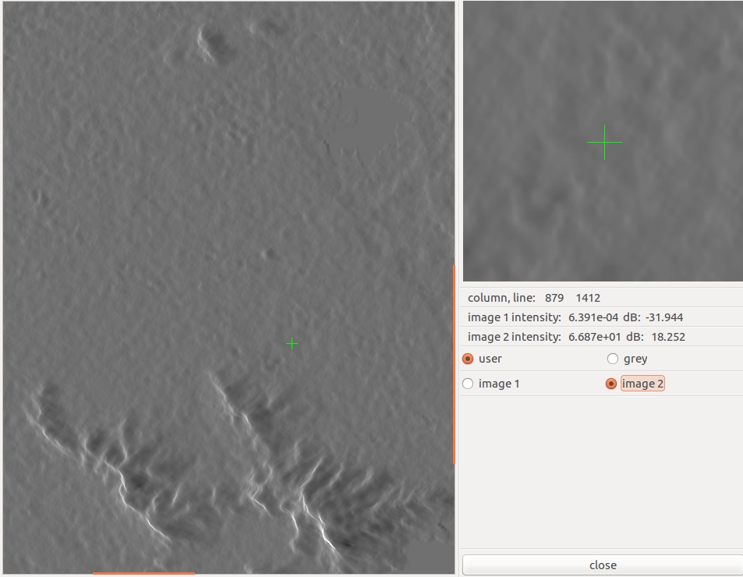Image resolution: width=743 pixels, height=577 pixels.
Task: Select the "user" radio button
Action: tap(468, 359)
